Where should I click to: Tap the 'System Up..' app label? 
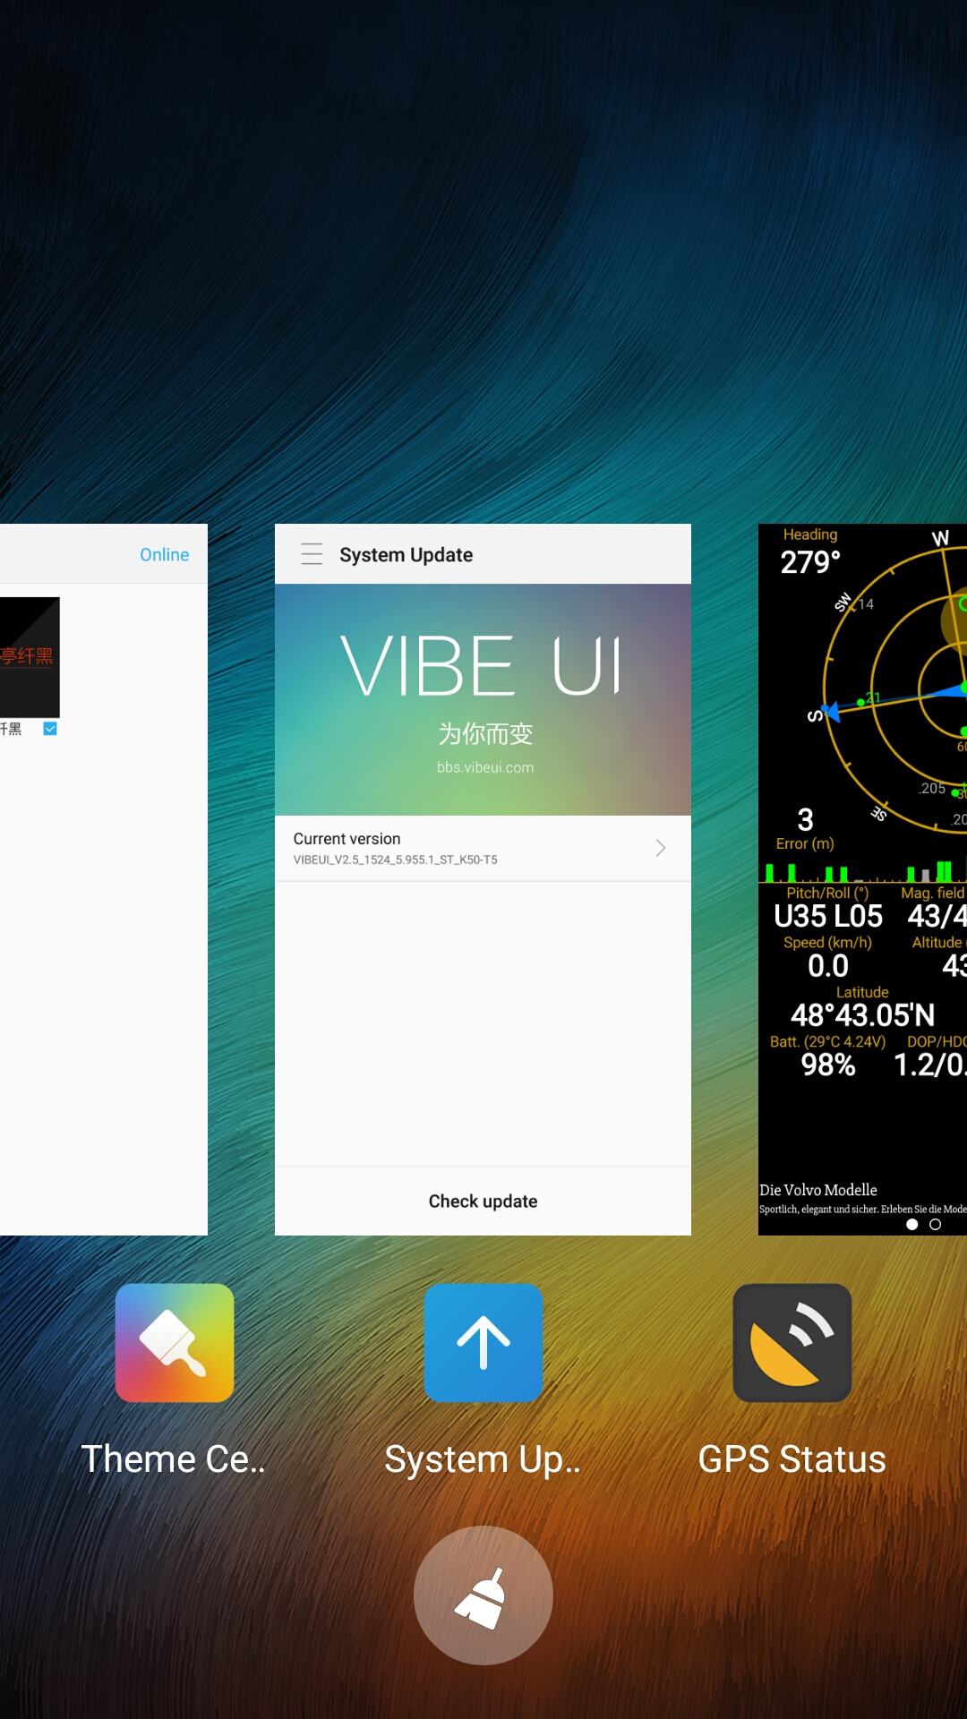click(483, 1460)
